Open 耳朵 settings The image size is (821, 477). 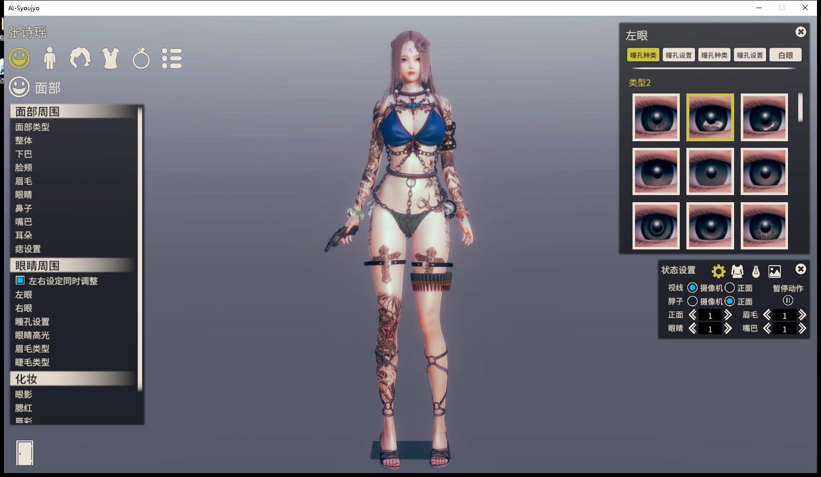click(x=24, y=235)
